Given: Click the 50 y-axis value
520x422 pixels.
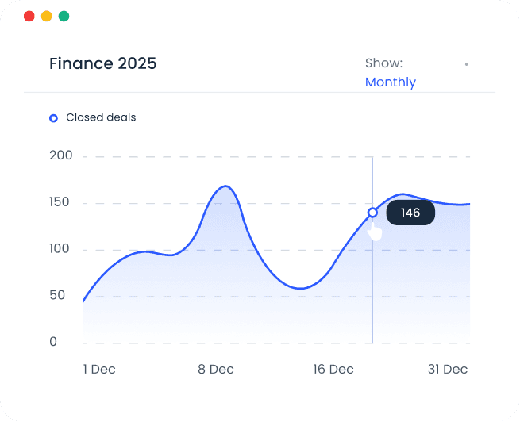Looking at the screenshot, I should pos(57,296).
